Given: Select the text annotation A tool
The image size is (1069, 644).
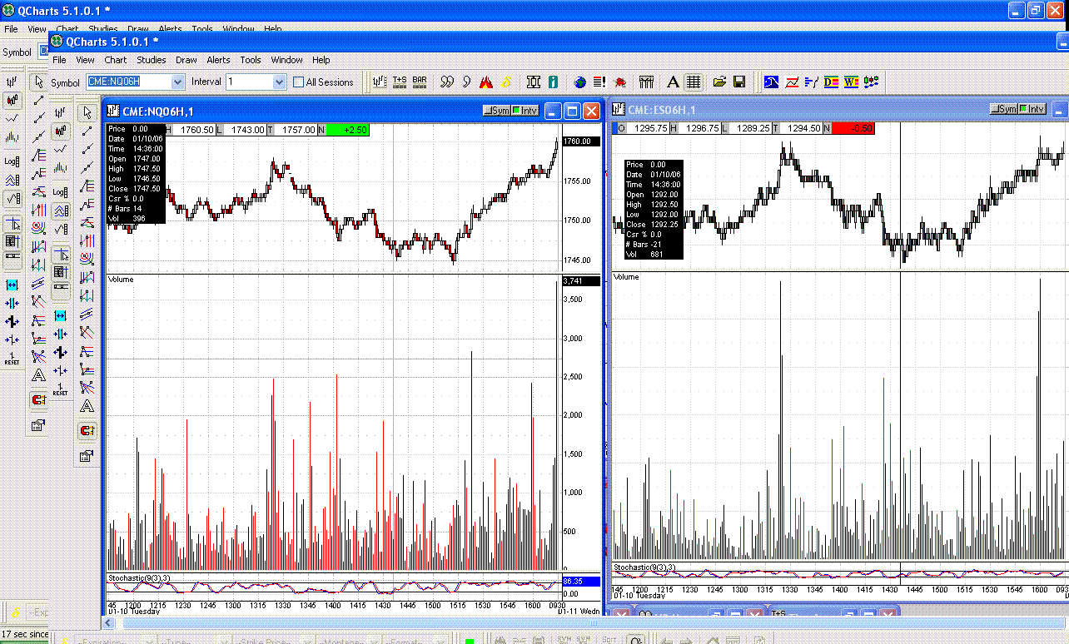Looking at the screenshot, I should pyautogui.click(x=672, y=82).
